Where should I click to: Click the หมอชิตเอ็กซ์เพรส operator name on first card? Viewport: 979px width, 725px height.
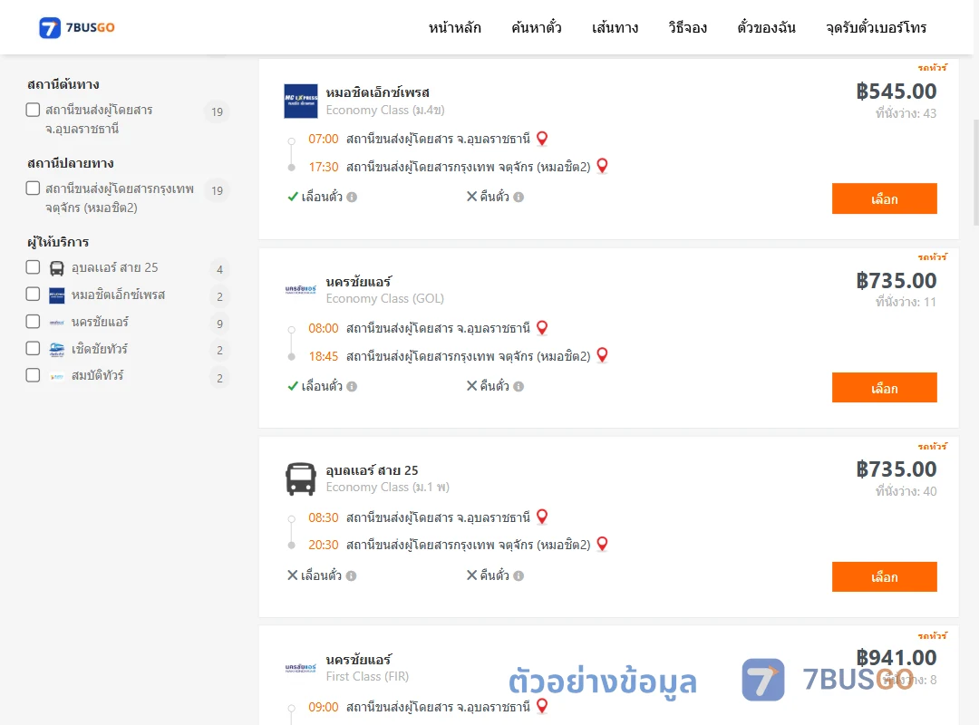tap(378, 92)
